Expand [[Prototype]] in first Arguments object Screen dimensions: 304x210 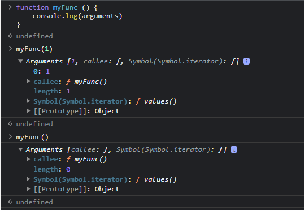pos(28,111)
